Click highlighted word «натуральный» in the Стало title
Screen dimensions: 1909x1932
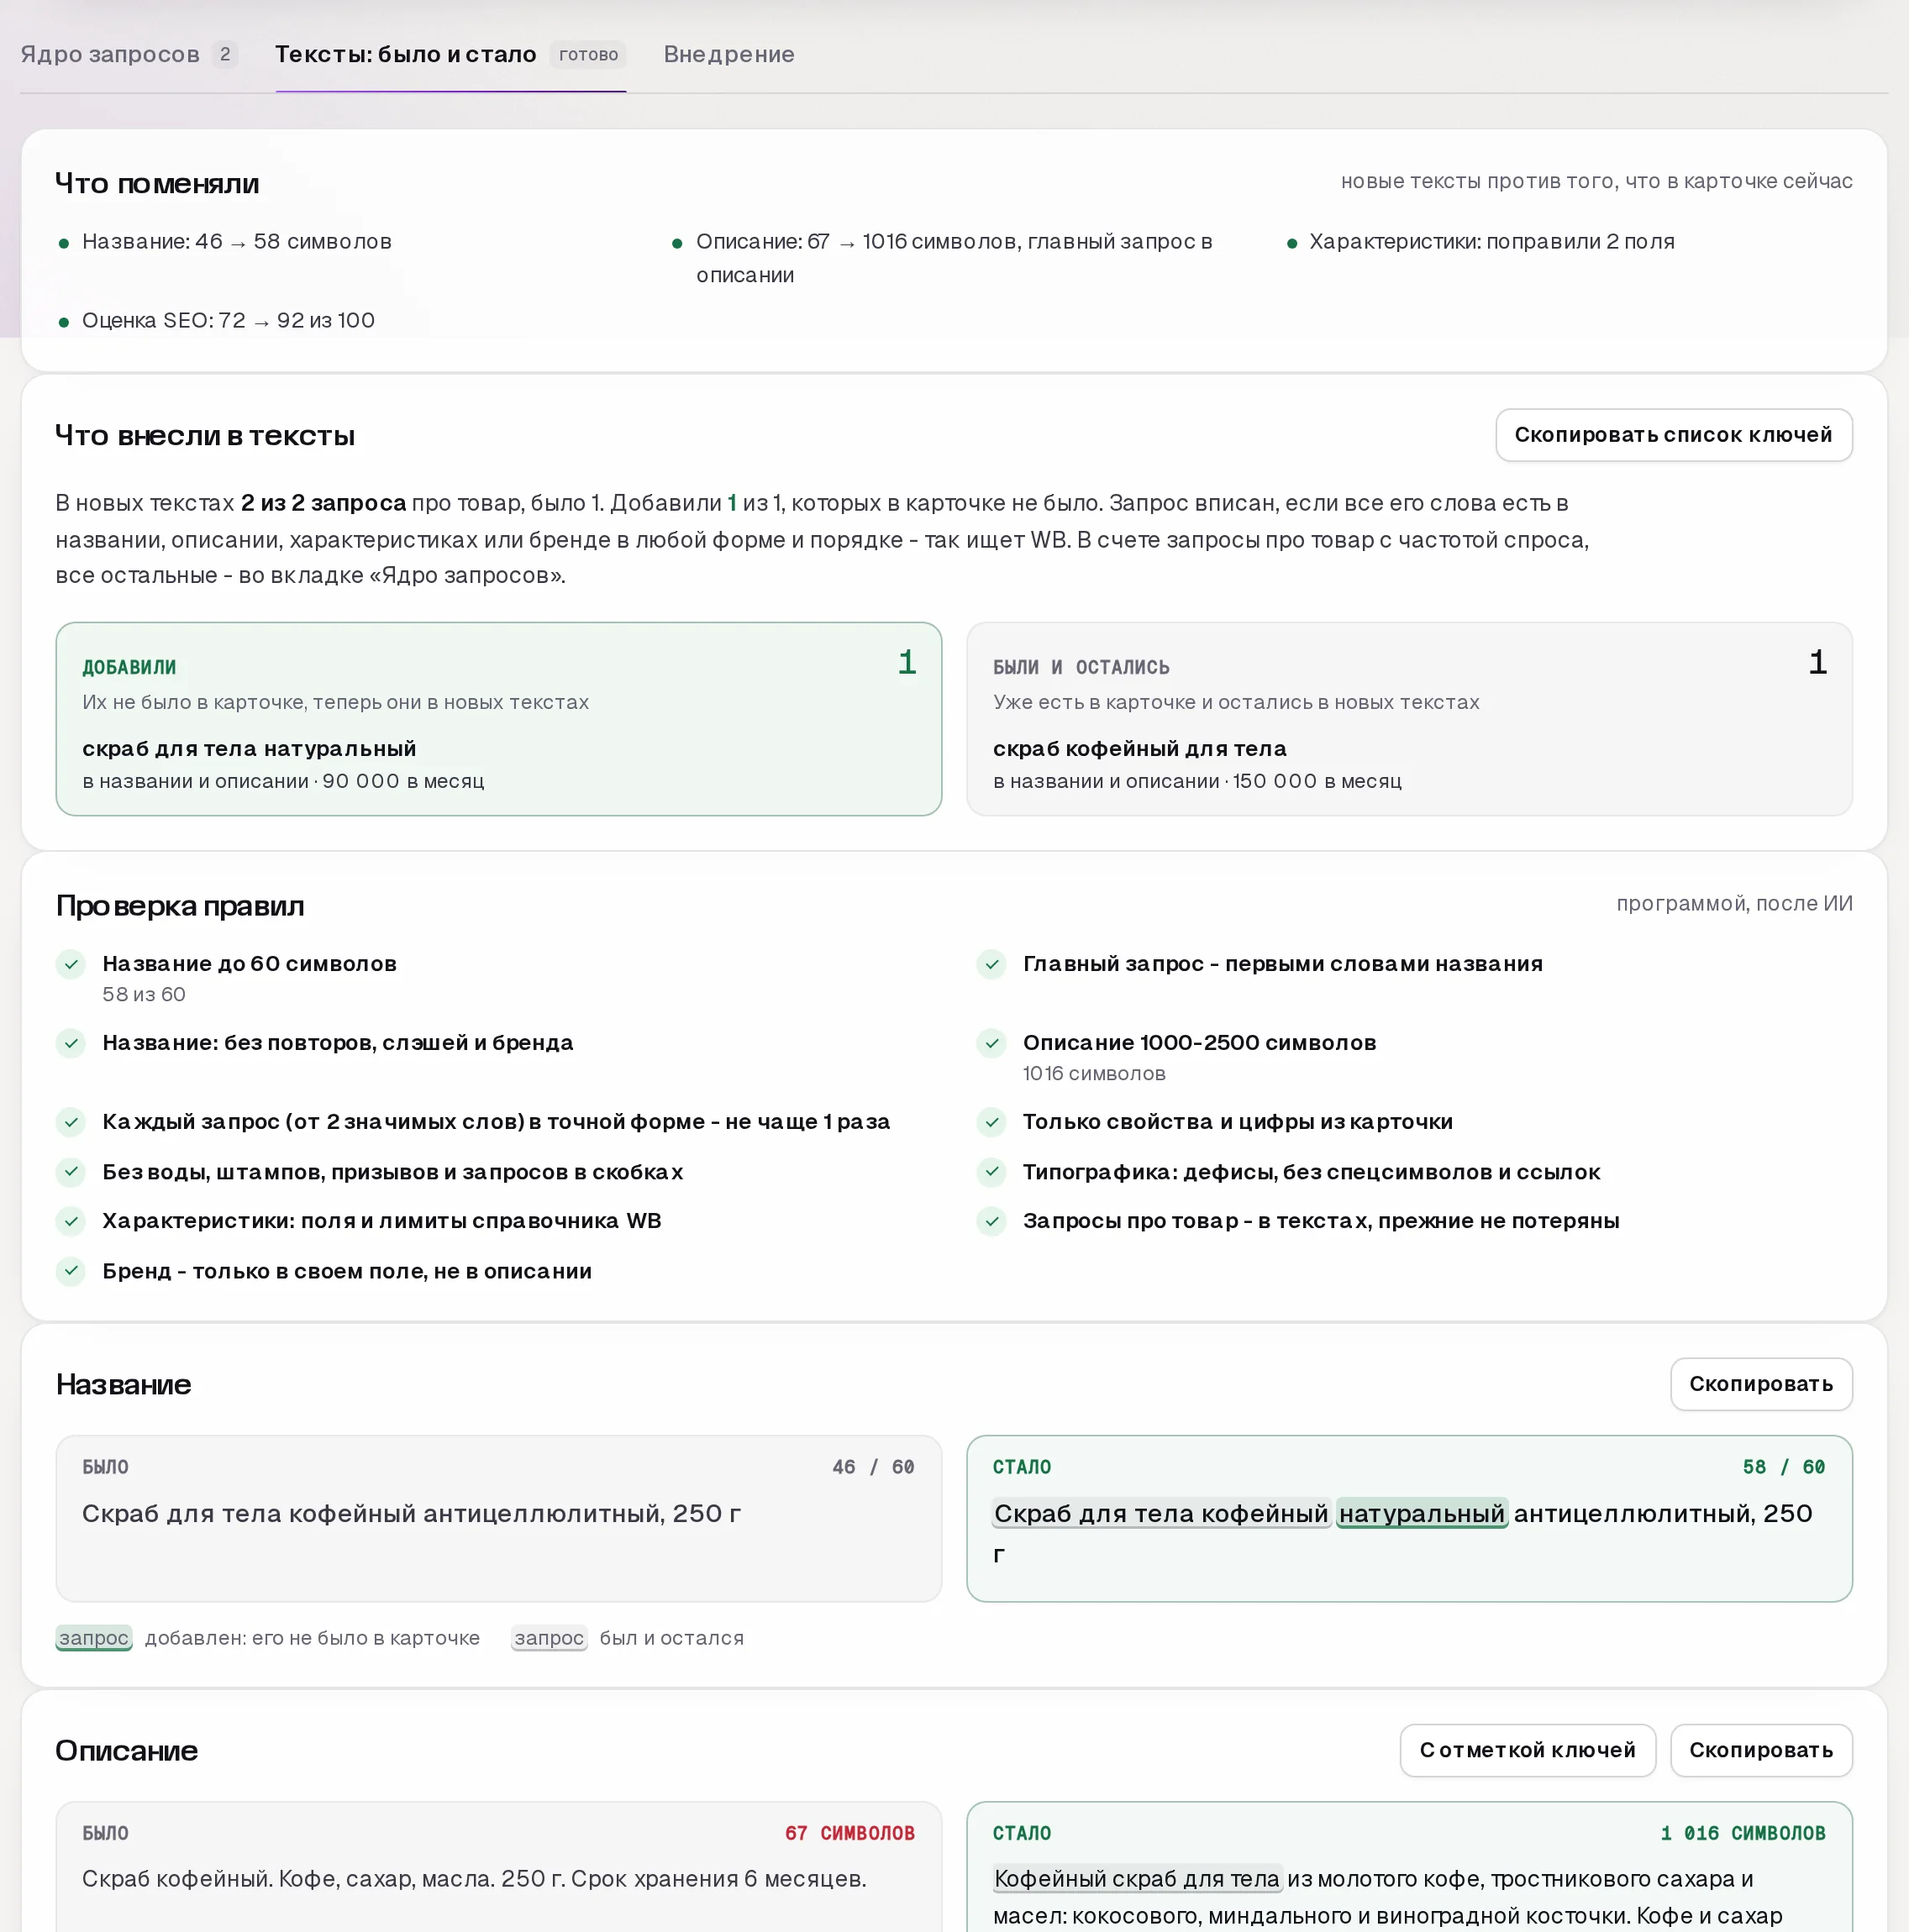tap(1422, 1514)
